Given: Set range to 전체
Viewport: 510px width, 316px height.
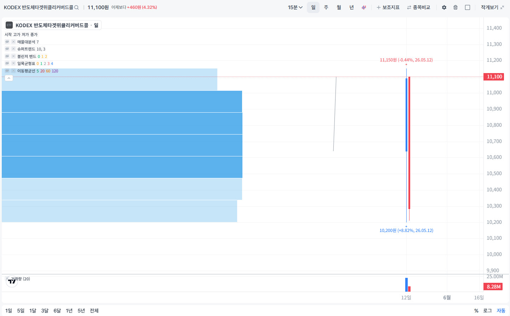Looking at the screenshot, I should pyautogui.click(x=94, y=311).
